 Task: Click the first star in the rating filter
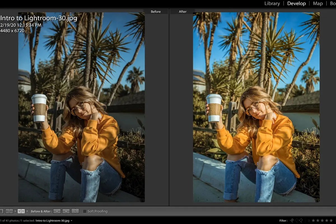(x=313, y=220)
